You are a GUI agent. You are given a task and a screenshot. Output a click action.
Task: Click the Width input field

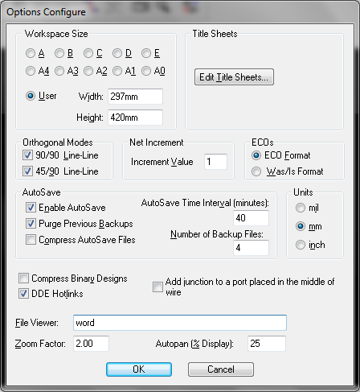135,97
